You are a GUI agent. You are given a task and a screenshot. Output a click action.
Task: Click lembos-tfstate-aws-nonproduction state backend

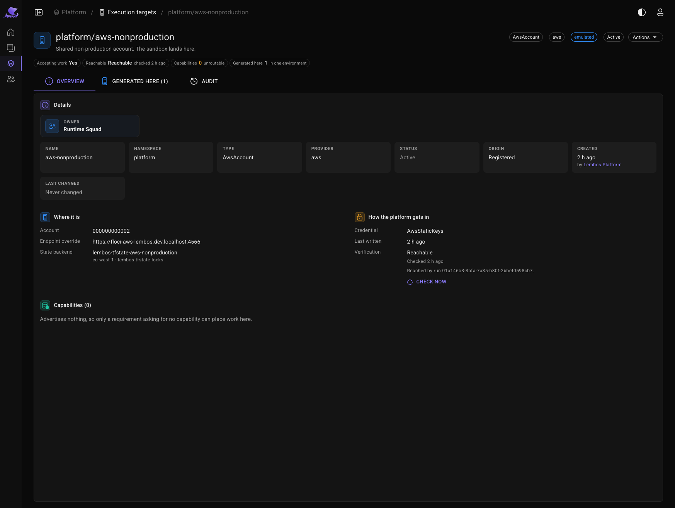(x=135, y=252)
